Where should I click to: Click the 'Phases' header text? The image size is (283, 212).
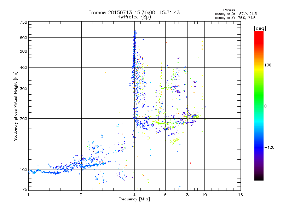(x=229, y=10)
